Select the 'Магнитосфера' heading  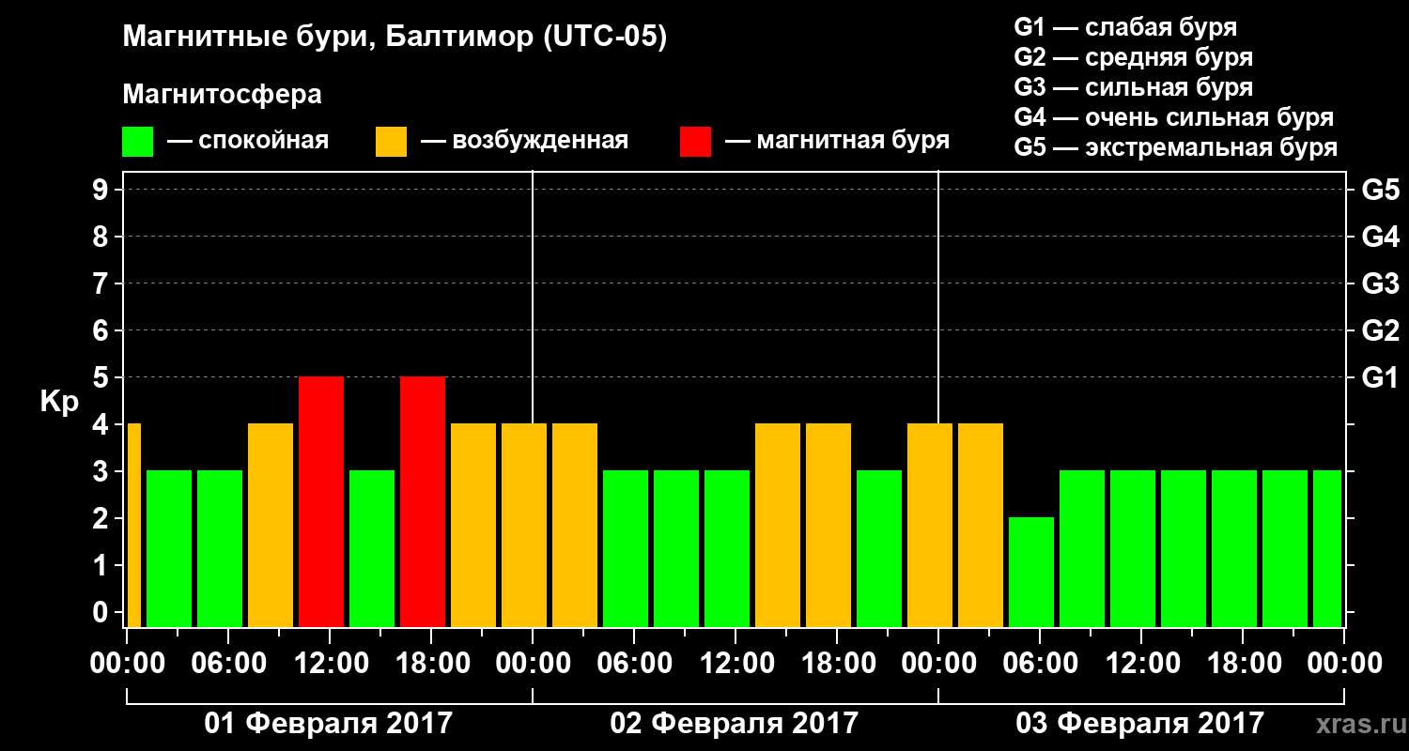(223, 95)
